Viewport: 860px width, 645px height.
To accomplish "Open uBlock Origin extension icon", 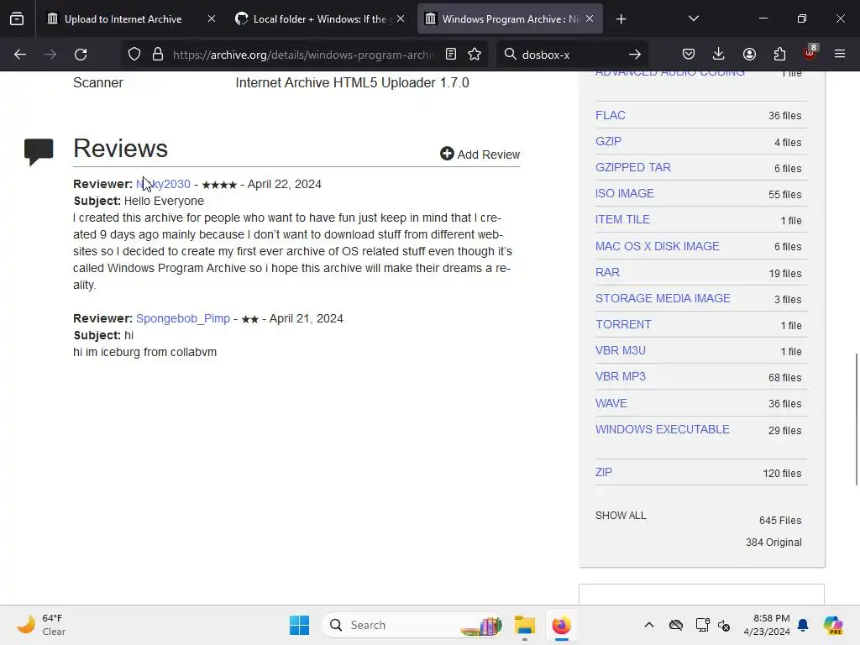I will pos(810,53).
